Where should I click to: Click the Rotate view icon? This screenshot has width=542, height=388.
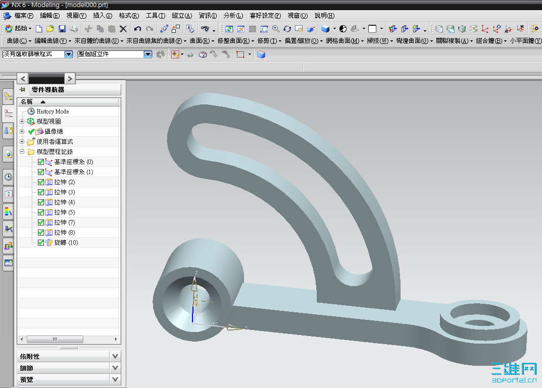click(287, 29)
